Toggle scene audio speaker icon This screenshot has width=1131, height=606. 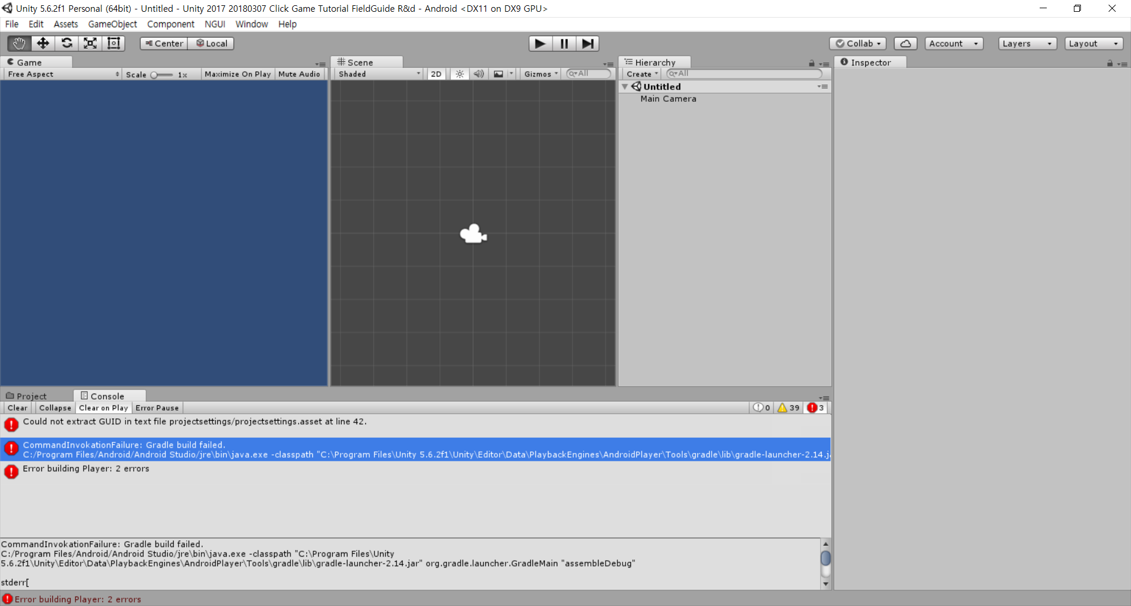coord(479,74)
